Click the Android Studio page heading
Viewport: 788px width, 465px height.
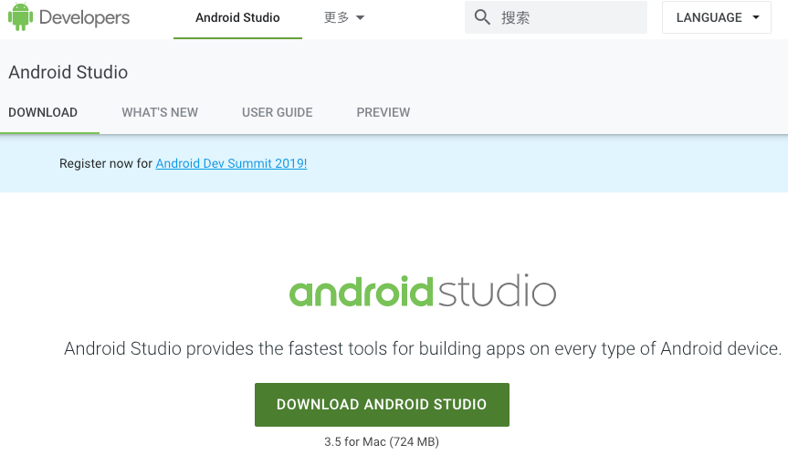click(x=68, y=72)
